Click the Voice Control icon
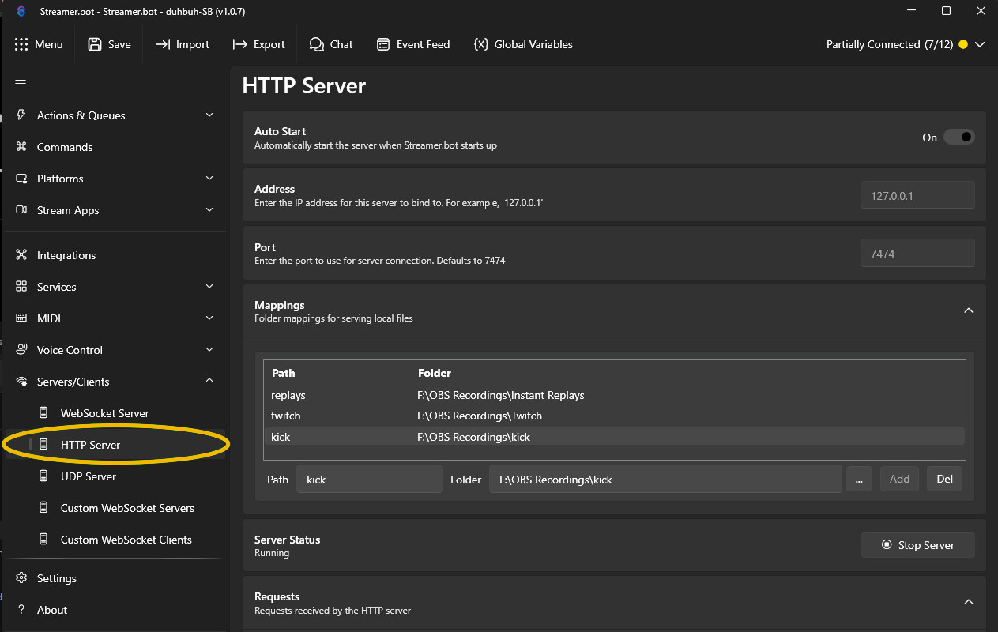 (21, 350)
